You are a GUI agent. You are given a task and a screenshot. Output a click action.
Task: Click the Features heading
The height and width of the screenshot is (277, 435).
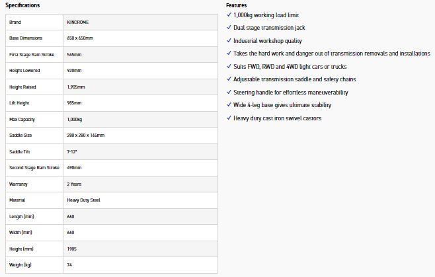coord(237,5)
